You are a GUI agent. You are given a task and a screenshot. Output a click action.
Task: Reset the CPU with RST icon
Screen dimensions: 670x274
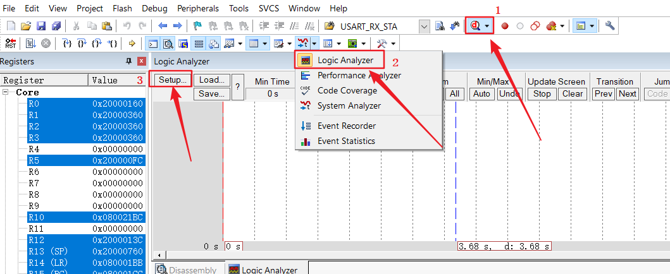pyautogui.click(x=10, y=44)
